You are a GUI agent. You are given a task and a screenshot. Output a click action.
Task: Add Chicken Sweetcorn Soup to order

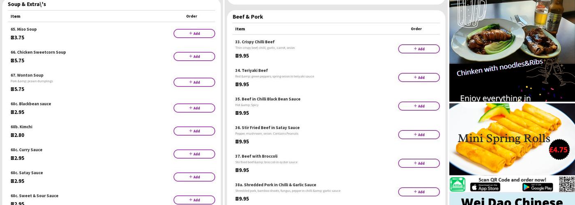(194, 57)
